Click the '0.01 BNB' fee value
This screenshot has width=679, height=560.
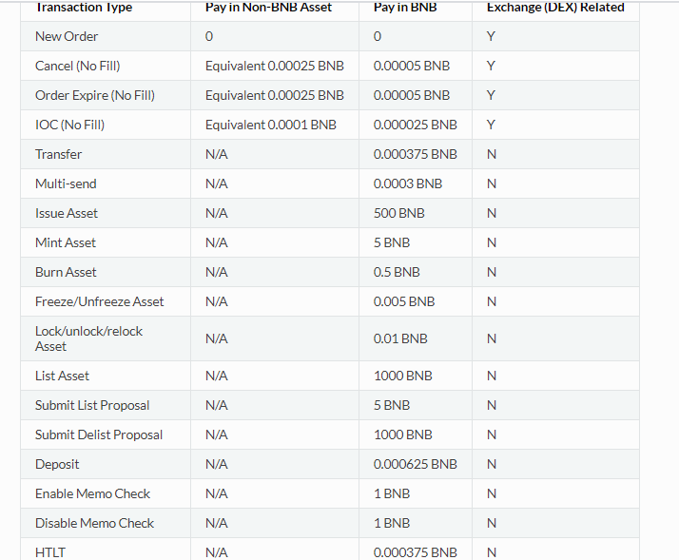pyautogui.click(x=400, y=338)
